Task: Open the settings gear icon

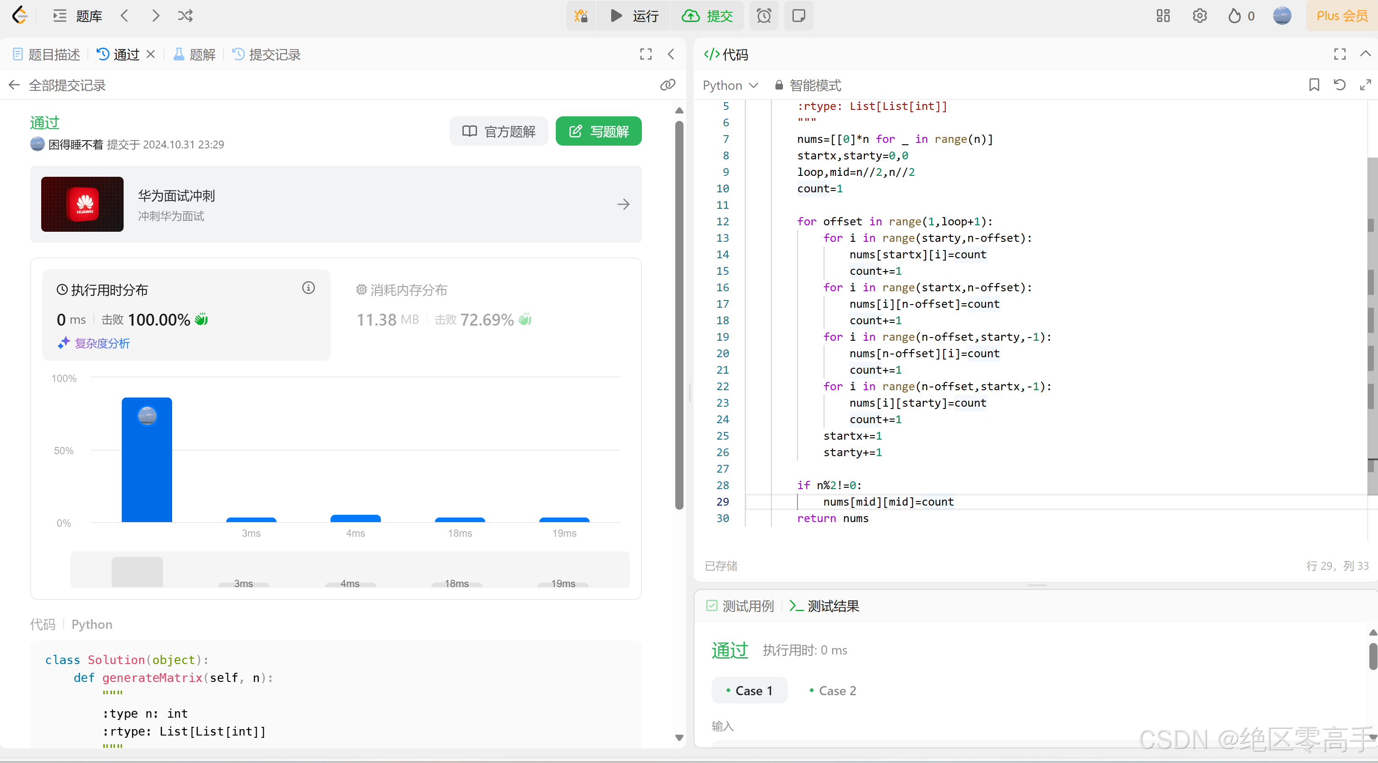Action: click(x=1199, y=16)
